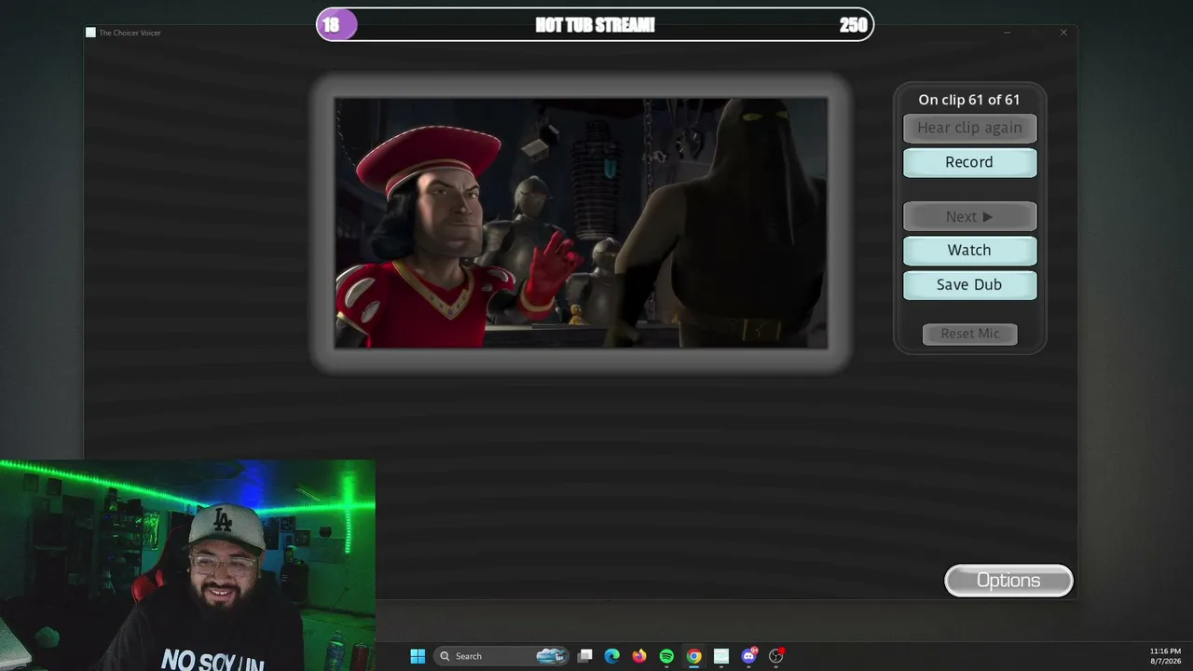Click the Shrek video clip preview

581,223
